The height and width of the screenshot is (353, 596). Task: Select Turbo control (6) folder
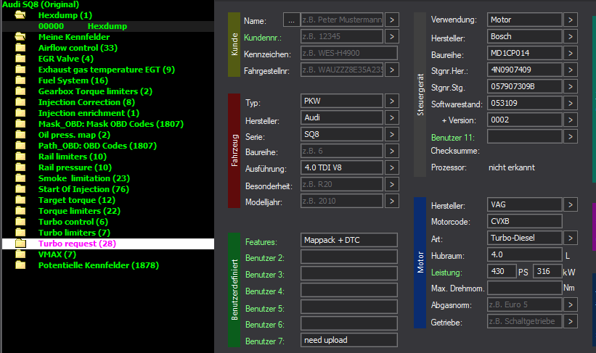point(73,222)
